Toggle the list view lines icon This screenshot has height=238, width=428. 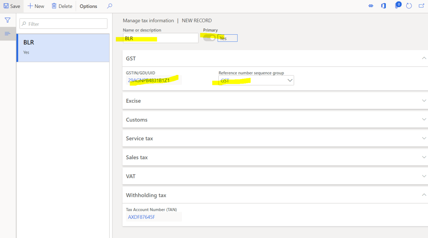coord(8,33)
